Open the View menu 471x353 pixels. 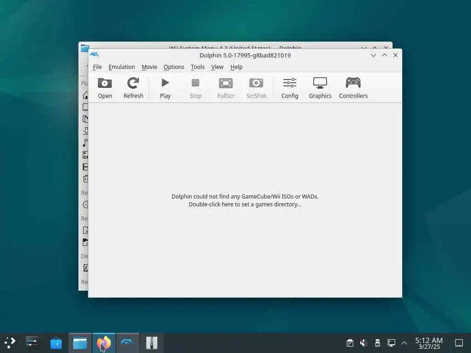click(217, 67)
